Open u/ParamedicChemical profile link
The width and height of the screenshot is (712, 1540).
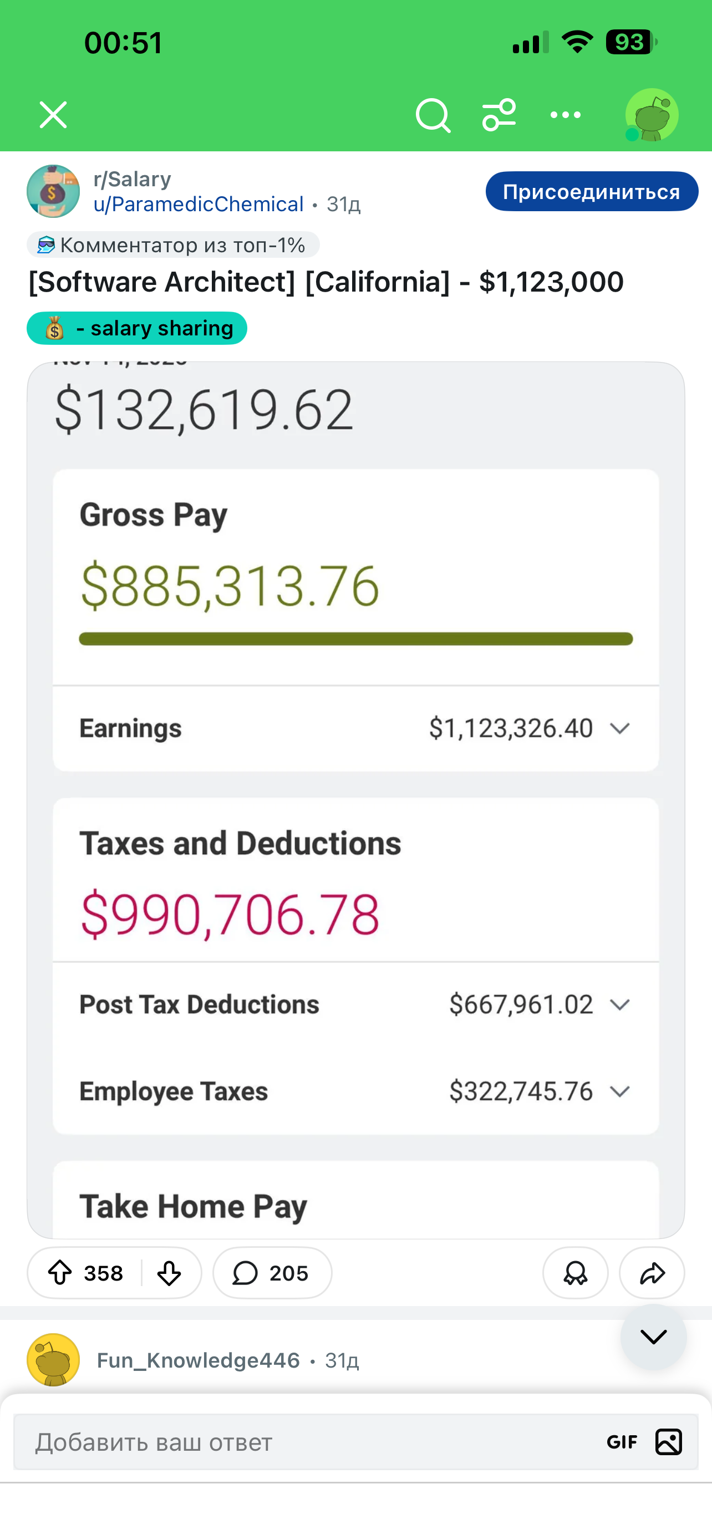point(199,205)
